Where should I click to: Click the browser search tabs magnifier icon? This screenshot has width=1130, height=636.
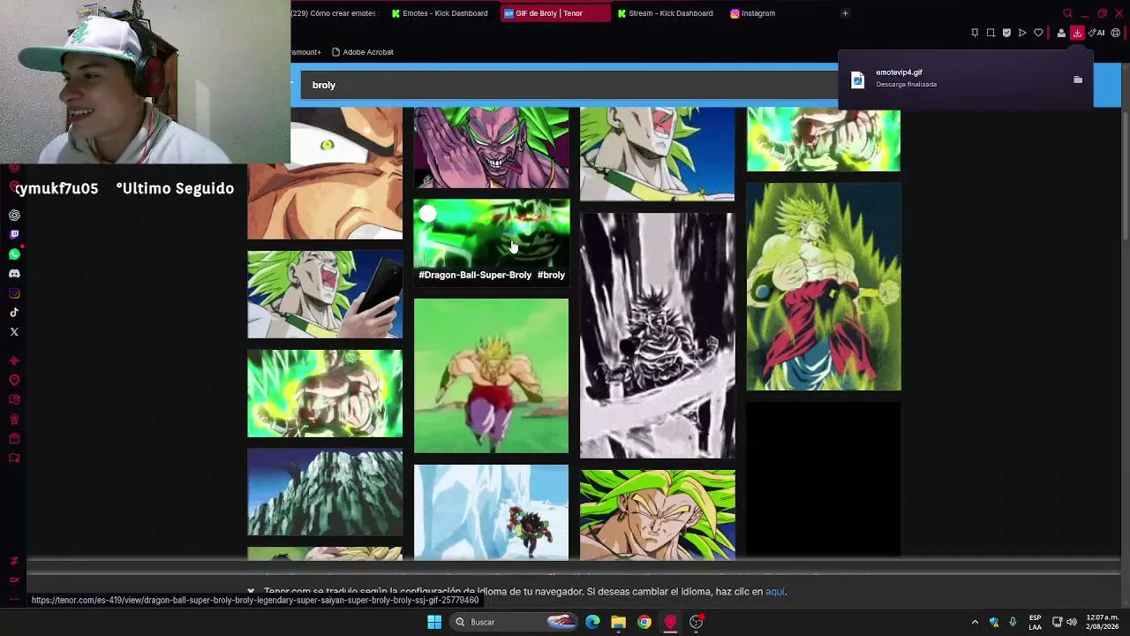click(x=1067, y=13)
